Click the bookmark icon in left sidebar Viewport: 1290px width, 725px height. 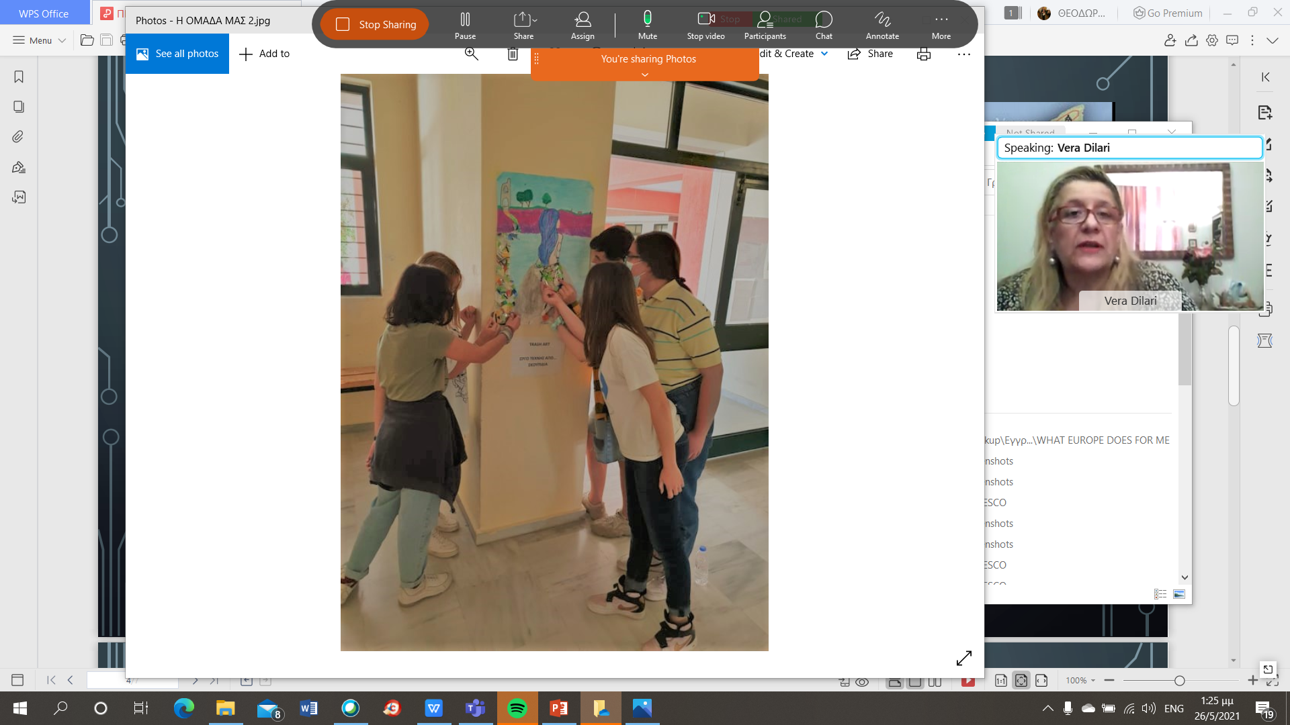[19, 77]
